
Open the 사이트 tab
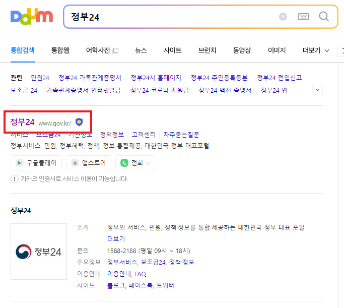coord(172,50)
